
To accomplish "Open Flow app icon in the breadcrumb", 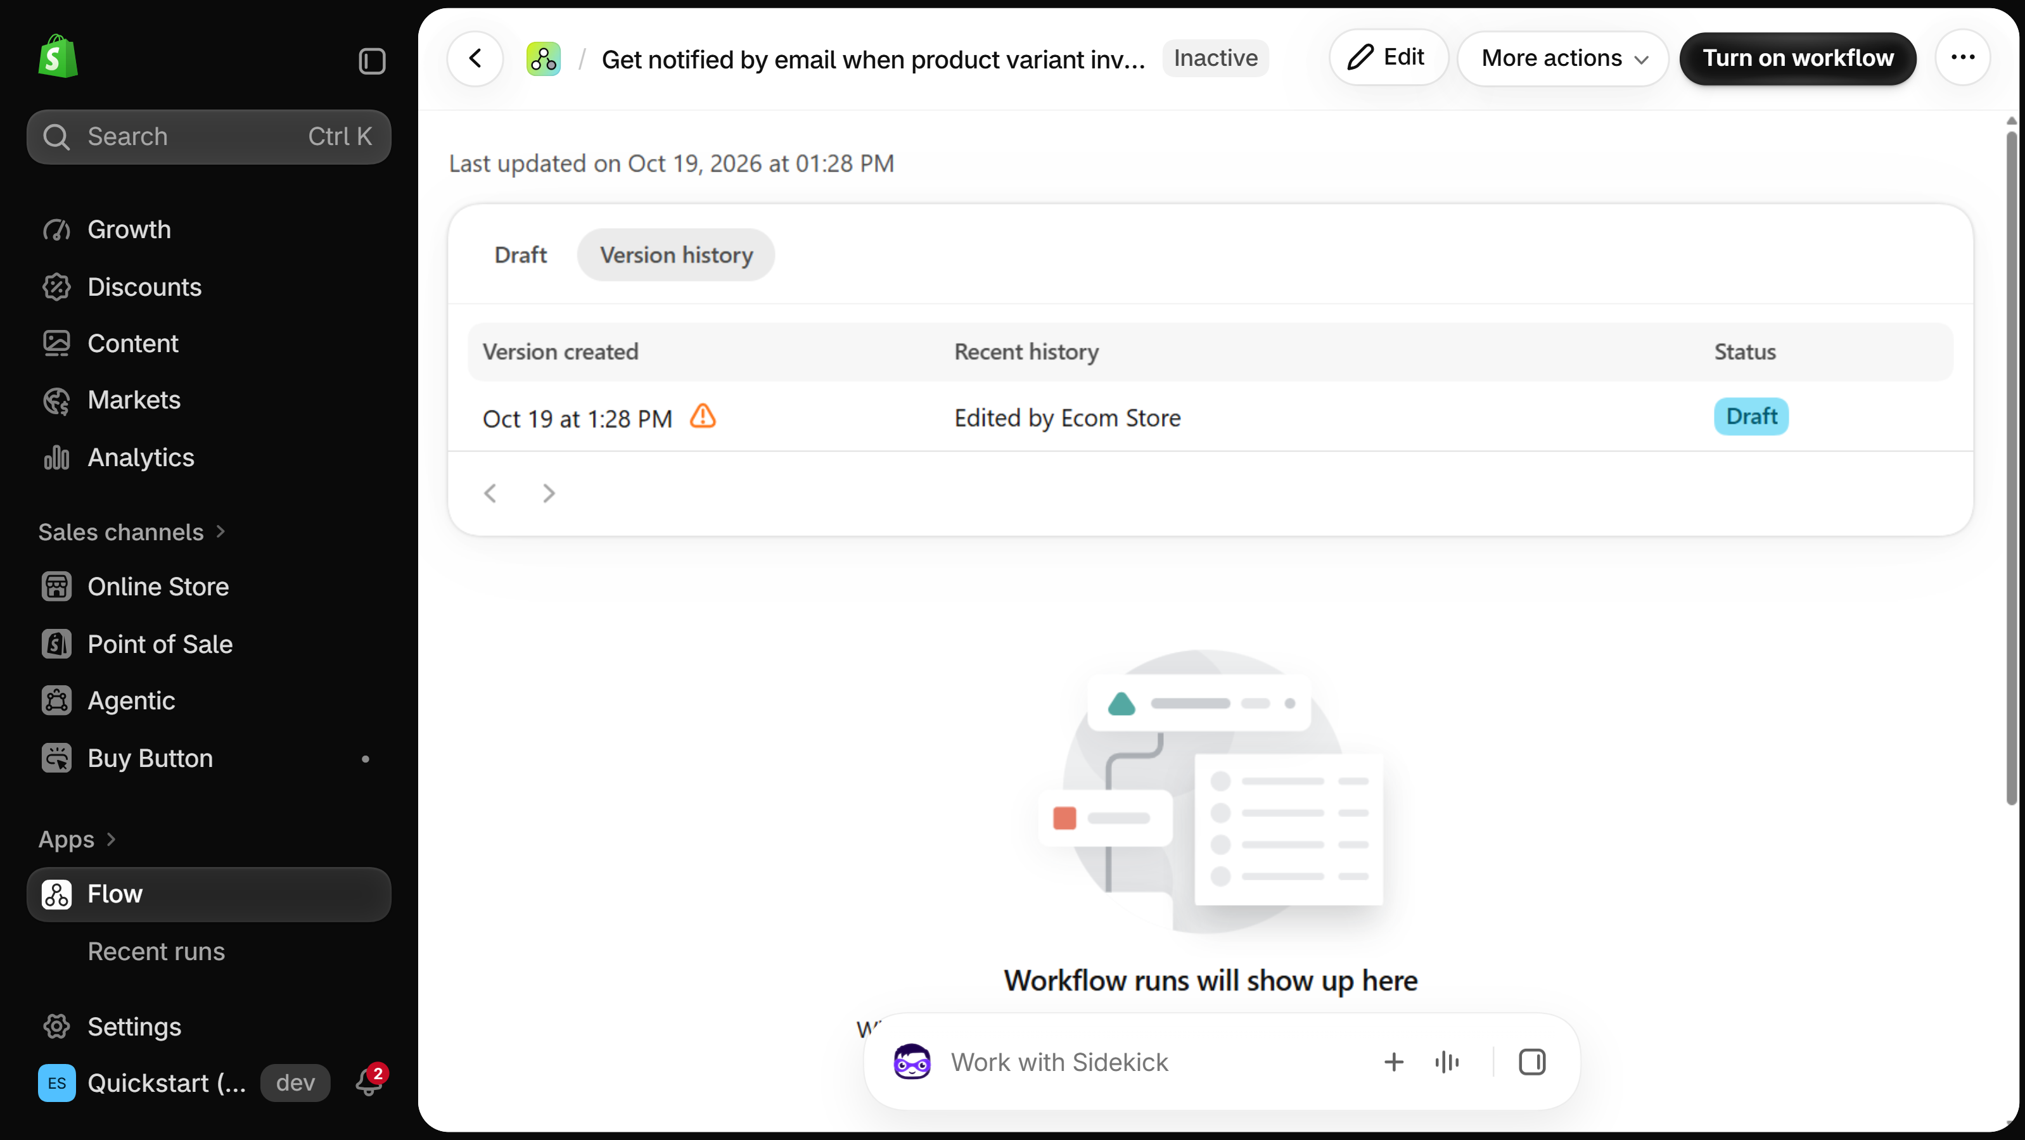I will coord(543,59).
